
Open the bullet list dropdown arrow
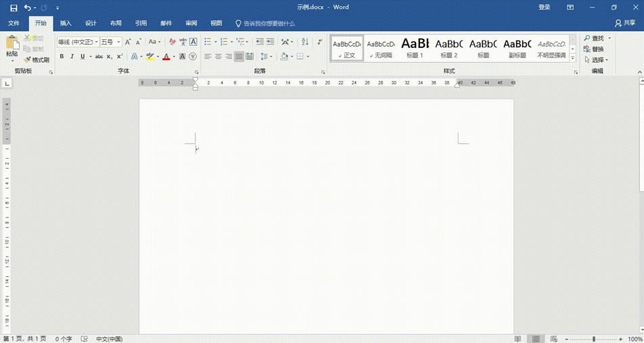click(x=215, y=42)
